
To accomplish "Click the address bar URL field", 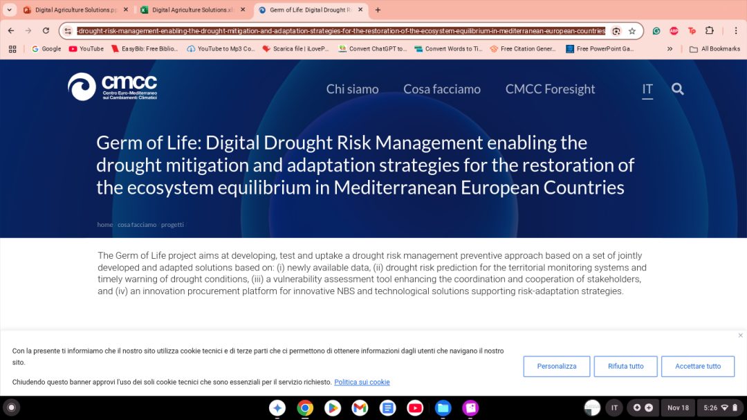I will pos(341,31).
